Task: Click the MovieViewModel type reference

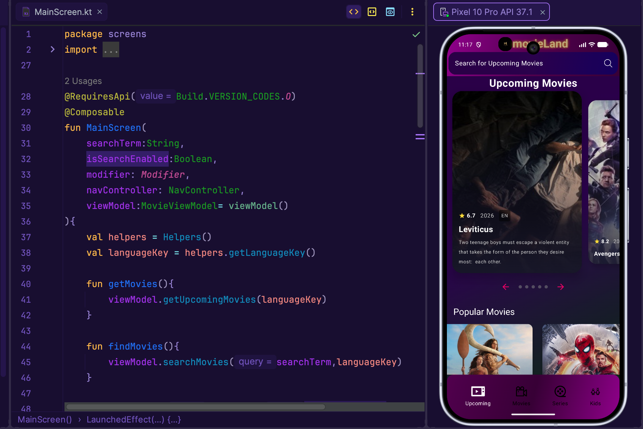Action: (x=179, y=206)
